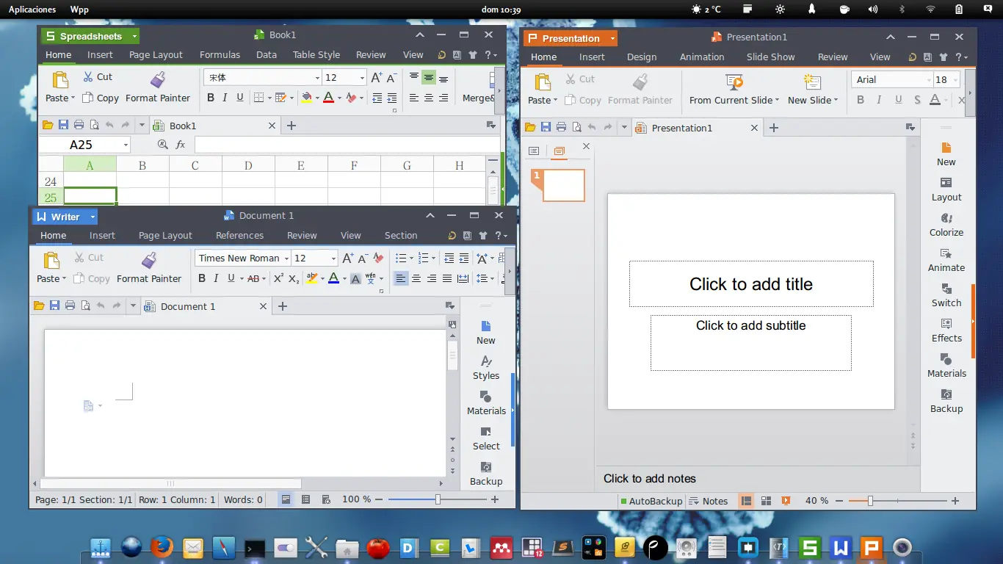
Task: Click the New Slide icon in Presentation
Action: (x=812, y=82)
